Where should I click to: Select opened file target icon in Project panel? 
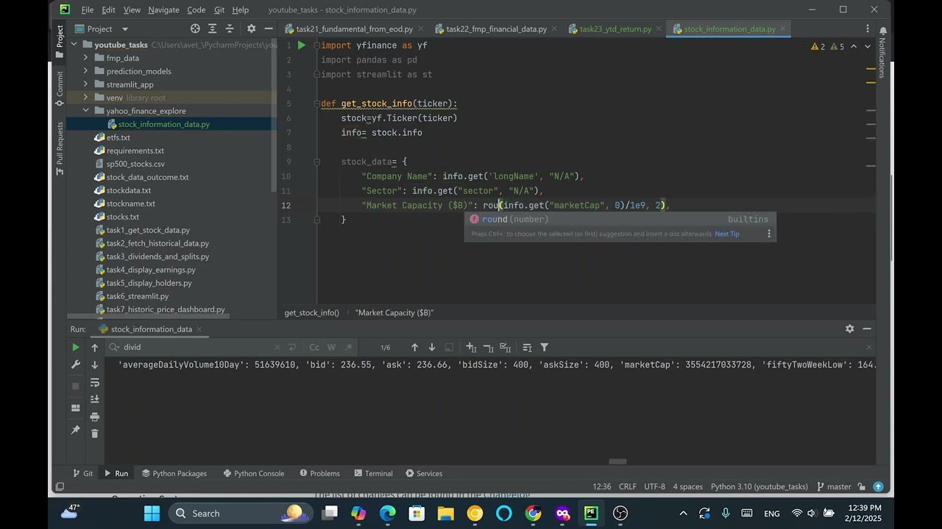[x=195, y=29]
